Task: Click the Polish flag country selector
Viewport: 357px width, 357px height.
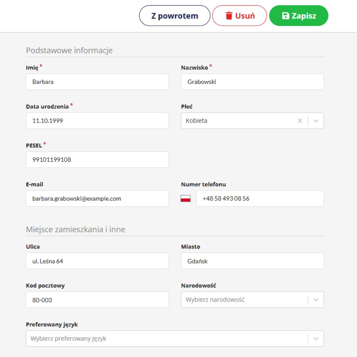Action: 185,199
